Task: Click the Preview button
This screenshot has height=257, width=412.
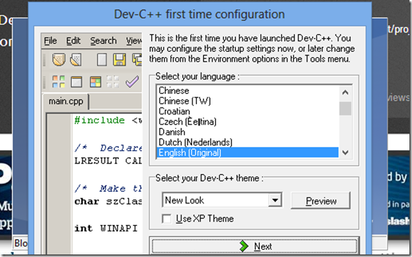Action: pyautogui.click(x=321, y=201)
